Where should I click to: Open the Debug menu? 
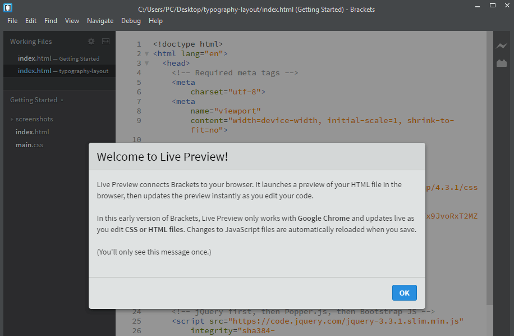click(131, 21)
